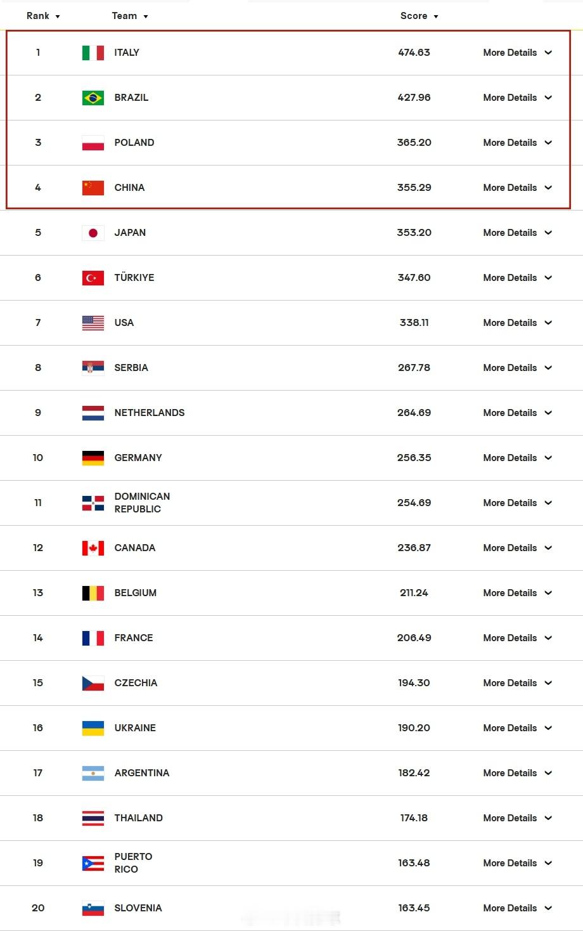Sort the table by Rank column
The width and height of the screenshot is (583, 931).
43,16
